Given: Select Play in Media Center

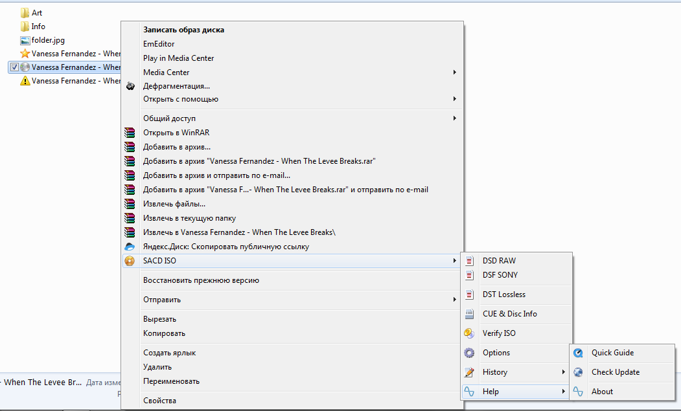Looking at the screenshot, I should tap(178, 58).
